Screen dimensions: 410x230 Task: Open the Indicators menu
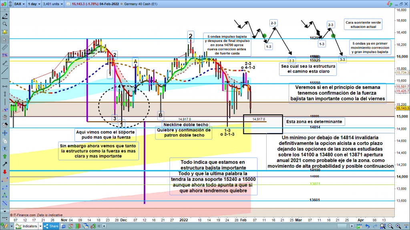point(30,226)
